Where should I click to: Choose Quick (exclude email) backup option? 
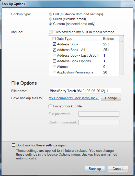click(x=51, y=19)
